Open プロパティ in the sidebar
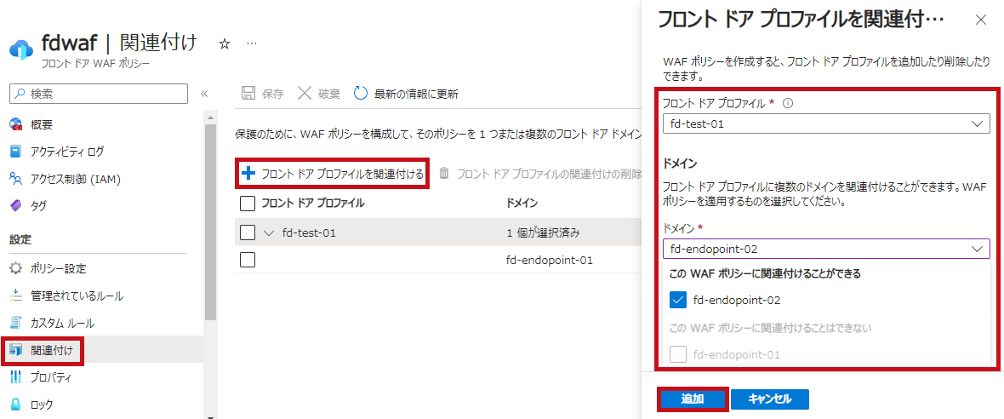 click(x=50, y=377)
